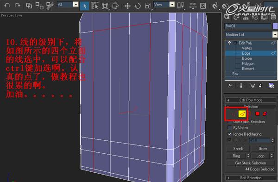Collapse the Selection rollout header
The width and height of the screenshot is (278, 182).
pyautogui.click(x=251, y=107)
